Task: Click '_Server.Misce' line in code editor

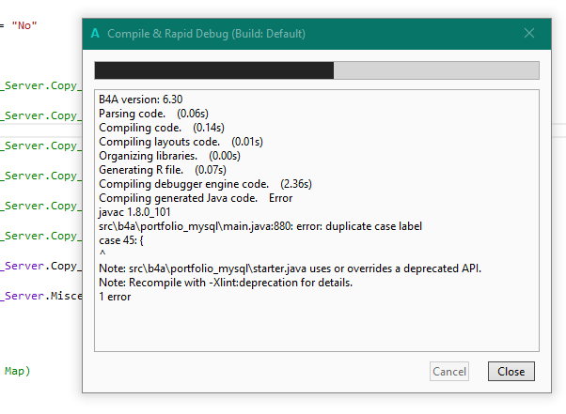Action: [x=41, y=296]
